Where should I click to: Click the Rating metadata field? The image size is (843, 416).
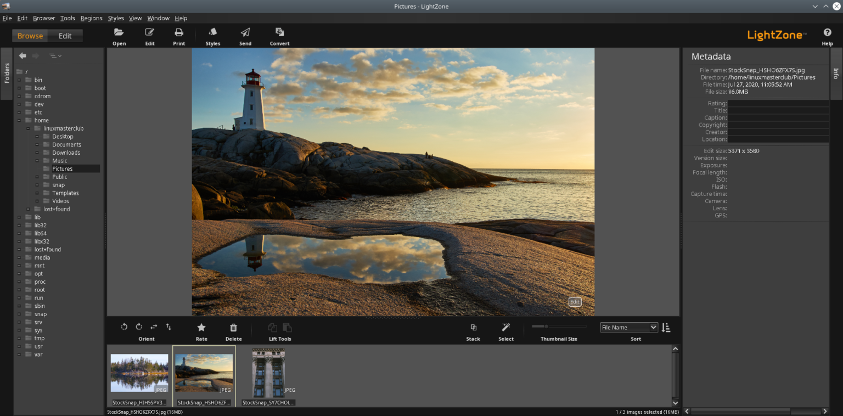click(x=778, y=103)
